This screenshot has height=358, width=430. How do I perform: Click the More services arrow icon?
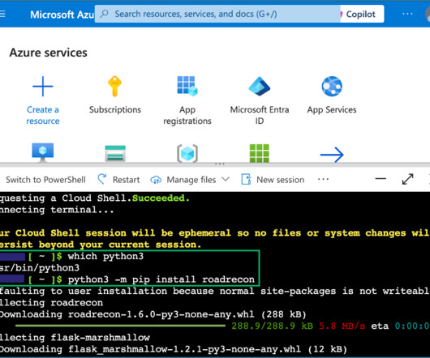[332, 155]
